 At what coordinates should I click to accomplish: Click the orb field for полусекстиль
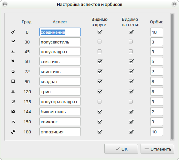[x=157, y=42]
